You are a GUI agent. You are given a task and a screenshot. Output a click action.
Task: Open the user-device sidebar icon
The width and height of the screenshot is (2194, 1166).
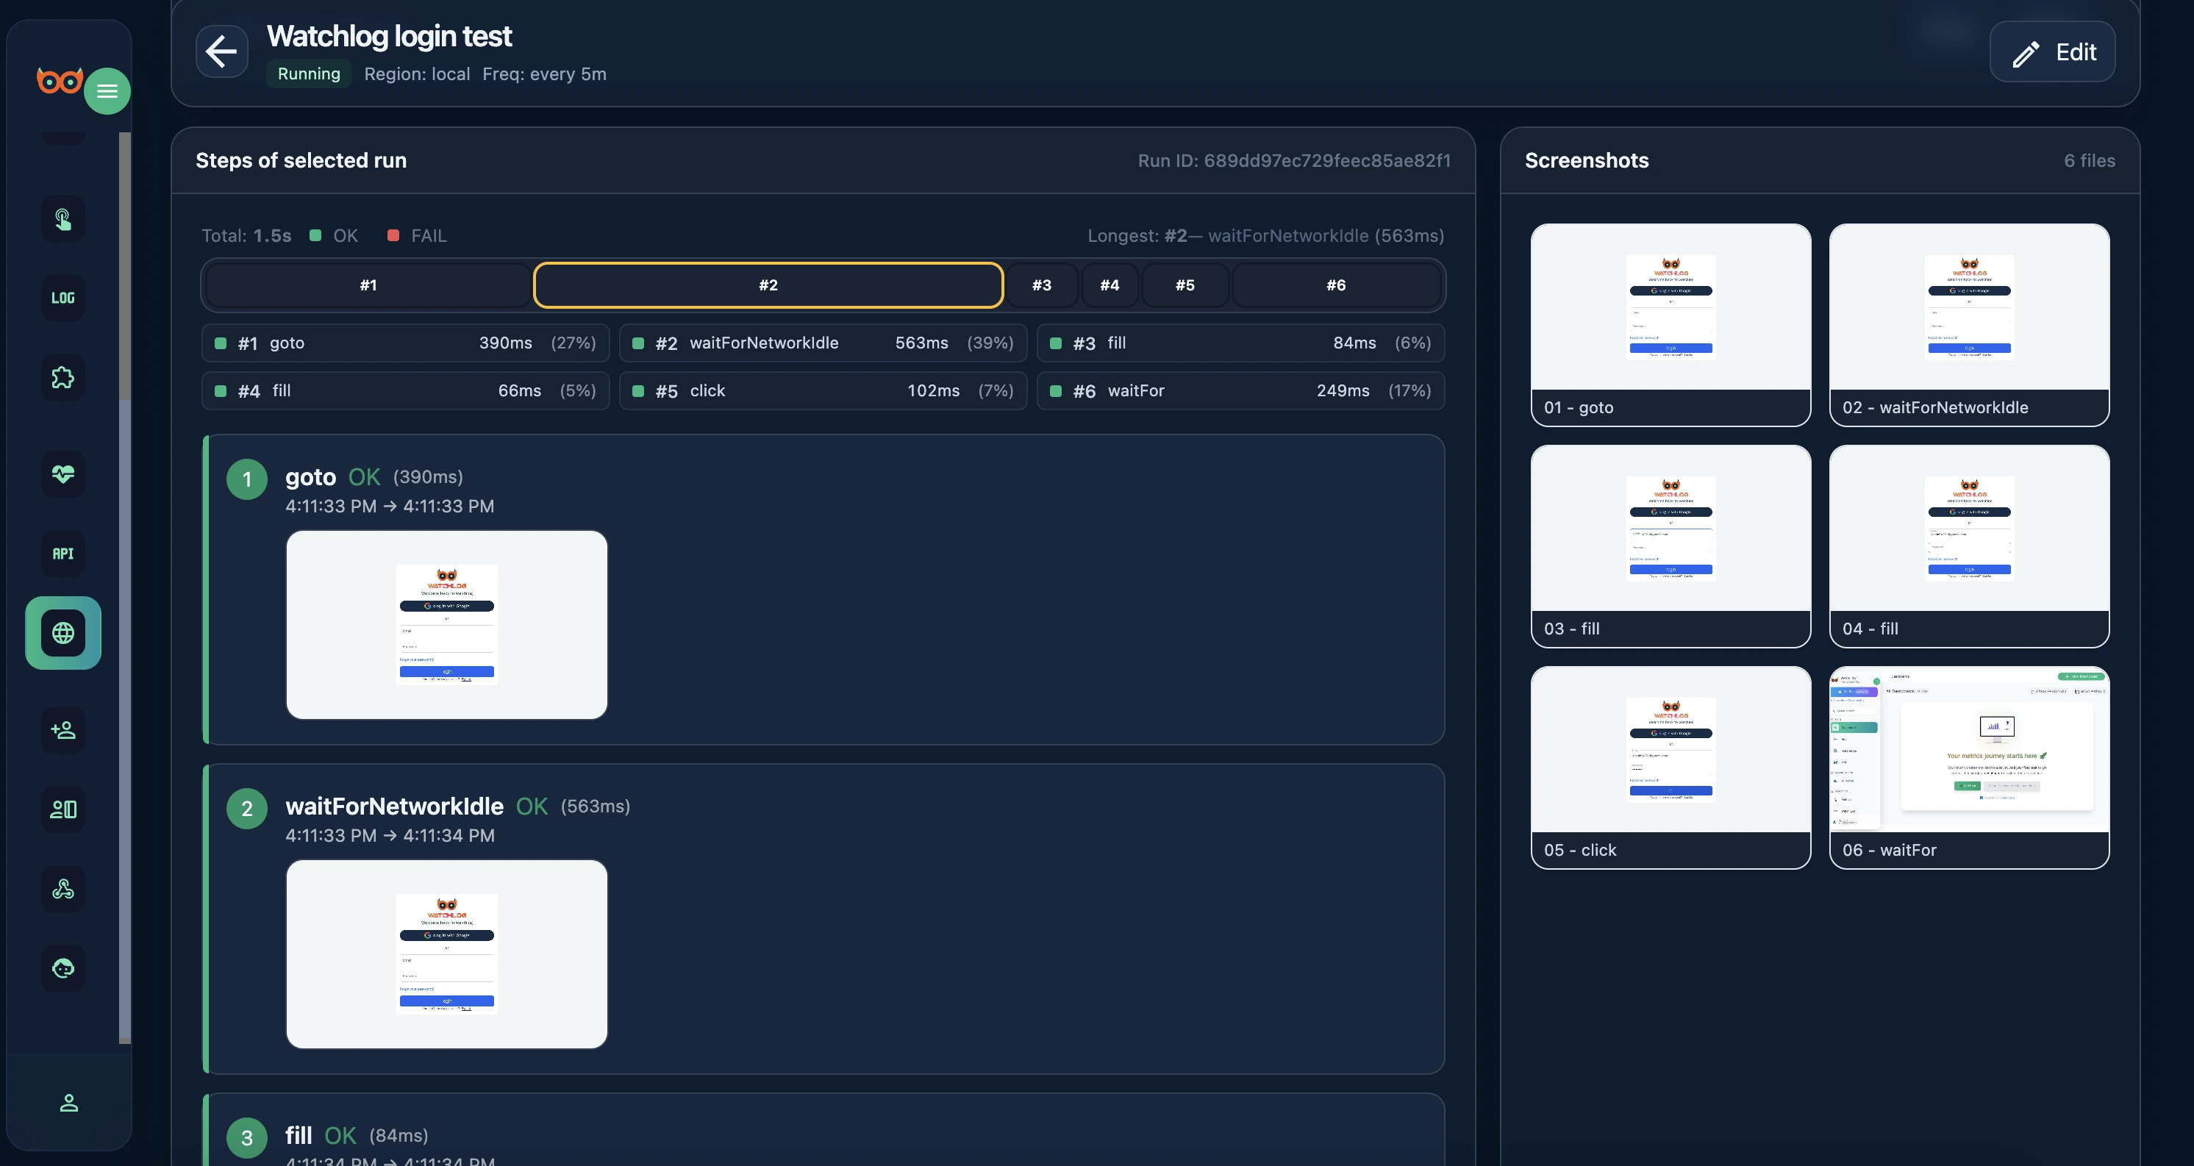click(x=63, y=809)
